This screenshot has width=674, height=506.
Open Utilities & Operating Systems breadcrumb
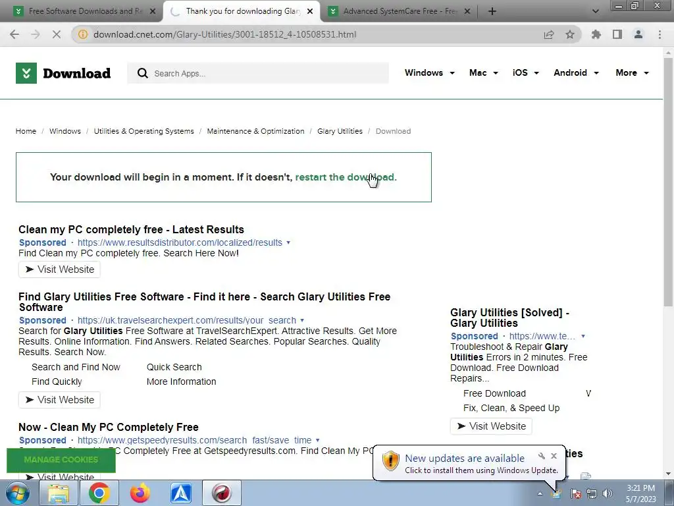143,131
